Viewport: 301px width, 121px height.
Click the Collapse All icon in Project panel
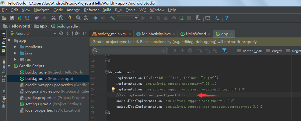tap(68, 33)
